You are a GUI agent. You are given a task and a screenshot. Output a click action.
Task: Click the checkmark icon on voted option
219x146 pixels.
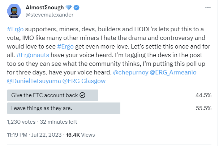click(82, 95)
